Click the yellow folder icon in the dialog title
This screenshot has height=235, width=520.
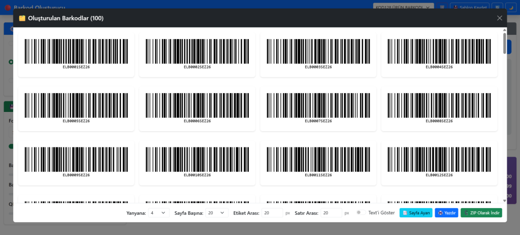(22, 18)
